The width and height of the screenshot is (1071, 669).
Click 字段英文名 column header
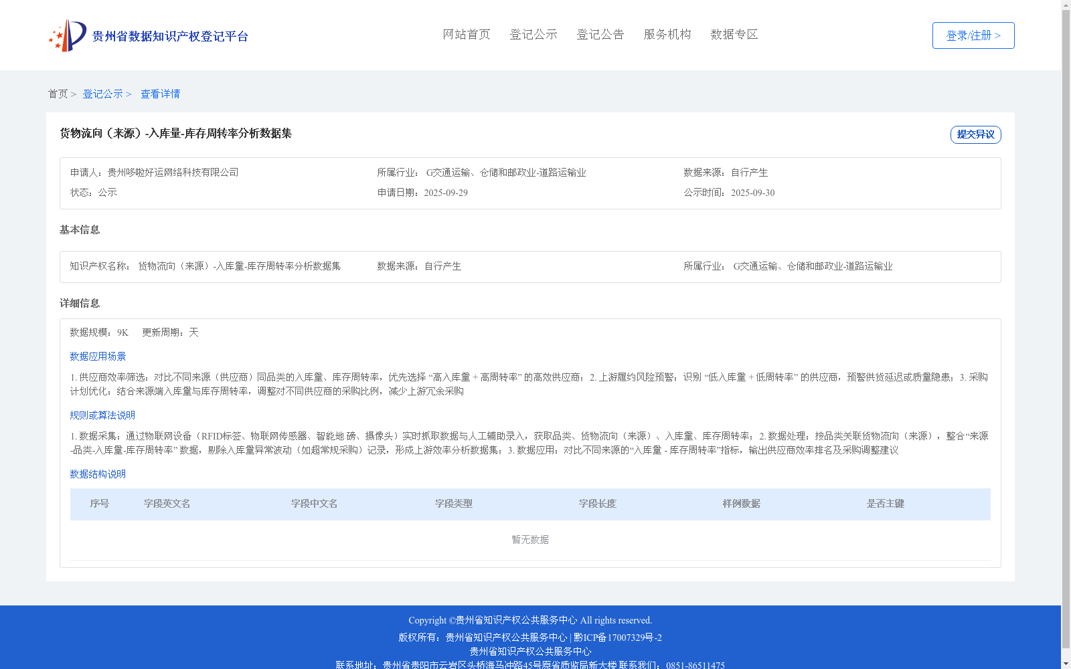167,504
